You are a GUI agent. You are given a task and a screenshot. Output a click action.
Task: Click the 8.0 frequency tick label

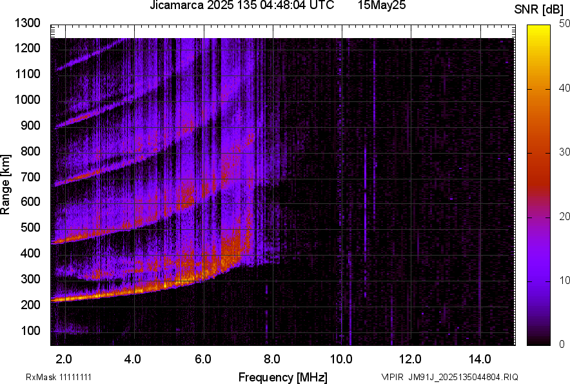(x=272, y=359)
